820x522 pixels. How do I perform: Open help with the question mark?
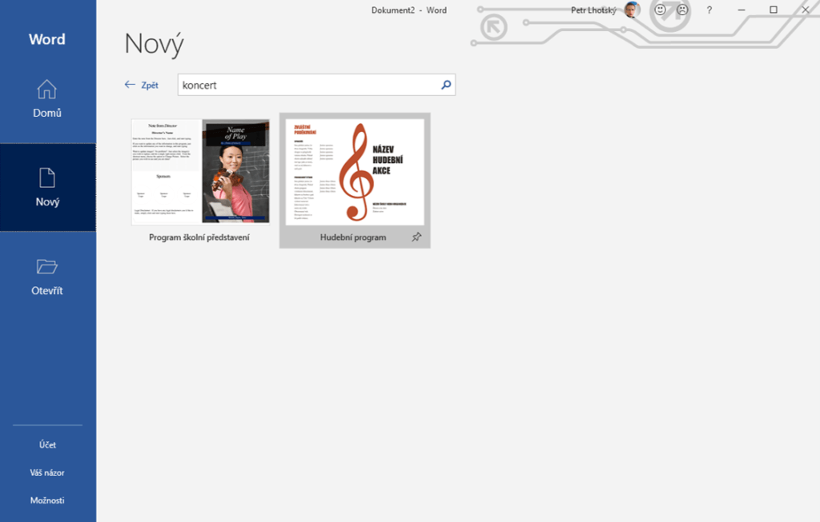[x=709, y=10]
